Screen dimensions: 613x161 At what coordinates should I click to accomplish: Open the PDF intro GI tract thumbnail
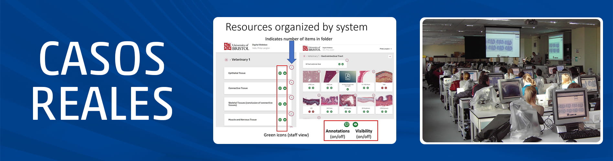(347, 77)
